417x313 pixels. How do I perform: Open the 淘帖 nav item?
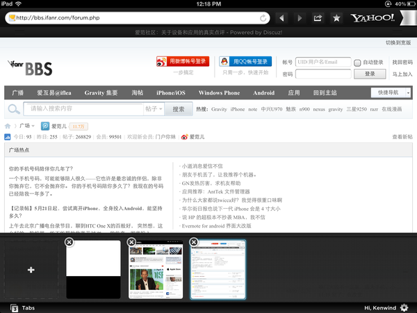tap(137, 93)
